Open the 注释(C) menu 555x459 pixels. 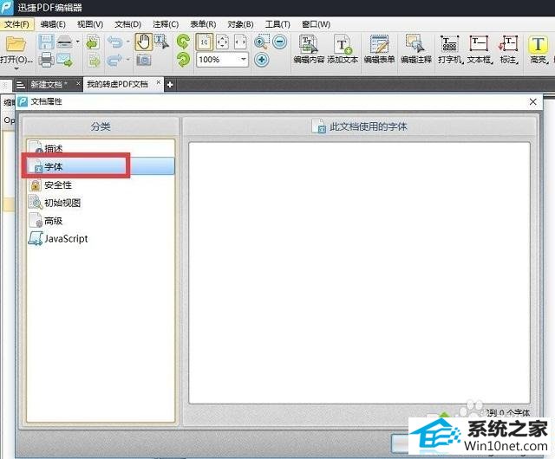(x=166, y=24)
